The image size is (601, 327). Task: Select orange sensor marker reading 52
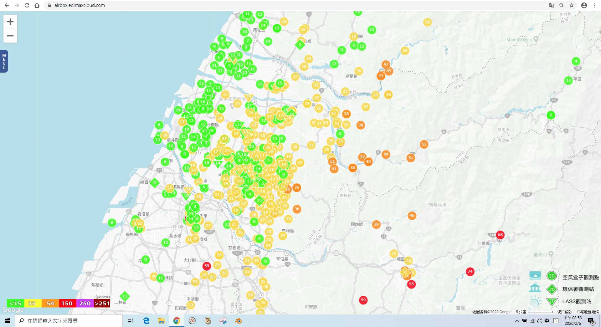(x=424, y=144)
